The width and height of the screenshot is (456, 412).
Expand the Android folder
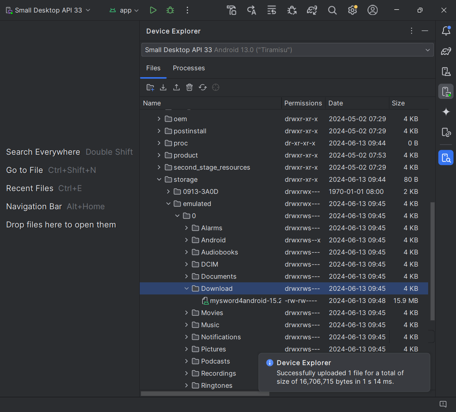187,240
